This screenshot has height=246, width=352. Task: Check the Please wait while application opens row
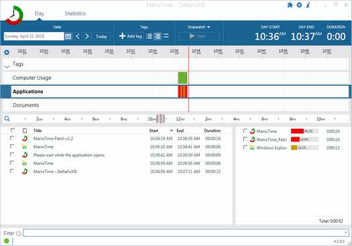[12, 155]
